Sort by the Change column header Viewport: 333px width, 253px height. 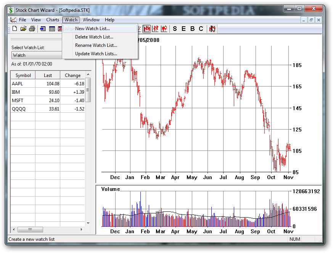click(72, 75)
